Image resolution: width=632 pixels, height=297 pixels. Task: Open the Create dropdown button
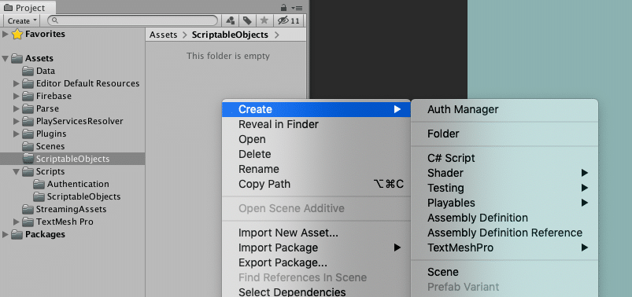(x=22, y=20)
